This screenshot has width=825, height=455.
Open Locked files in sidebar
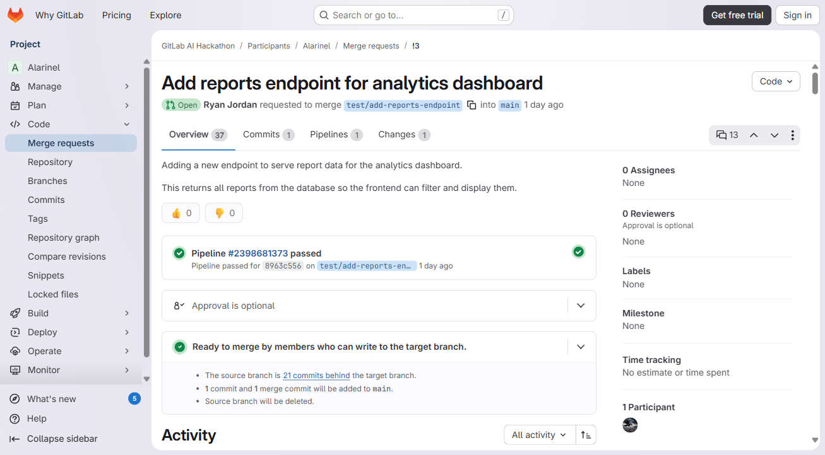(x=71, y=294)
